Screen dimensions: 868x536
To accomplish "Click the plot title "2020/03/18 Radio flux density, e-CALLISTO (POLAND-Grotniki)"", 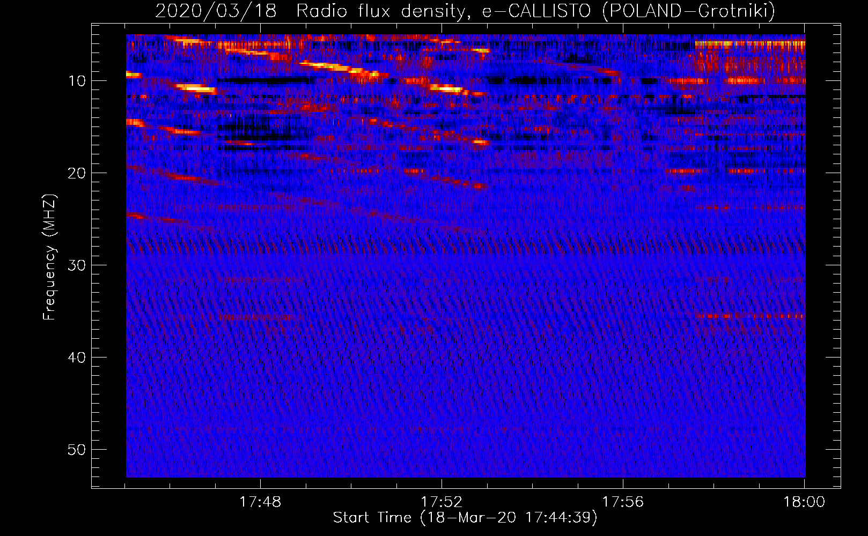I will (465, 11).
